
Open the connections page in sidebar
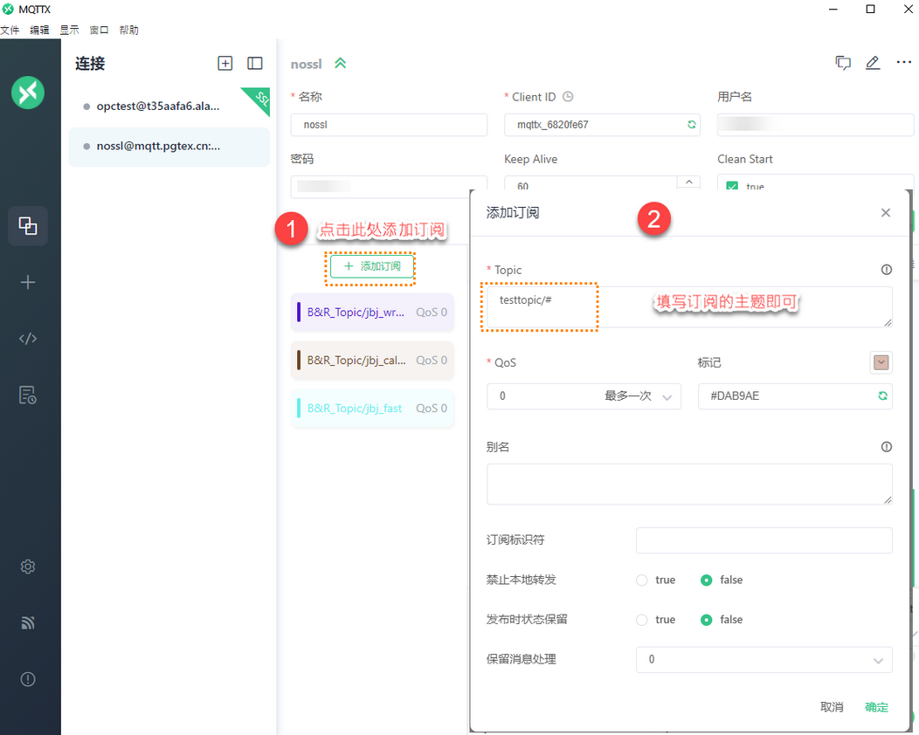click(28, 226)
